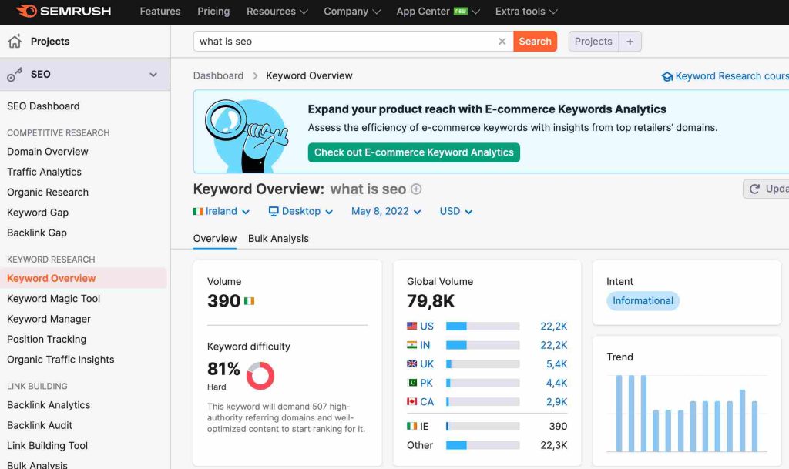Click the 5,4K value for UK
The image size is (789, 469).
click(556, 364)
